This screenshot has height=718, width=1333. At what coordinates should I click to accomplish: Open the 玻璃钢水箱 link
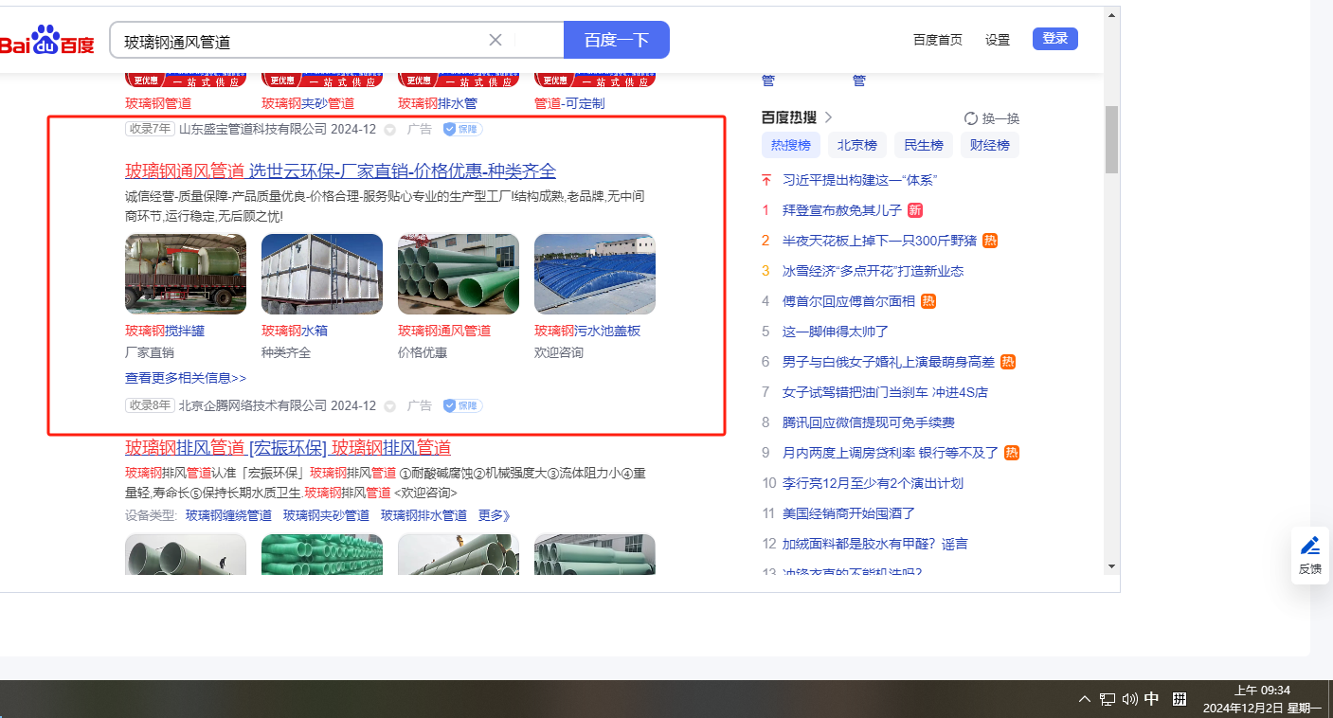[x=295, y=331]
